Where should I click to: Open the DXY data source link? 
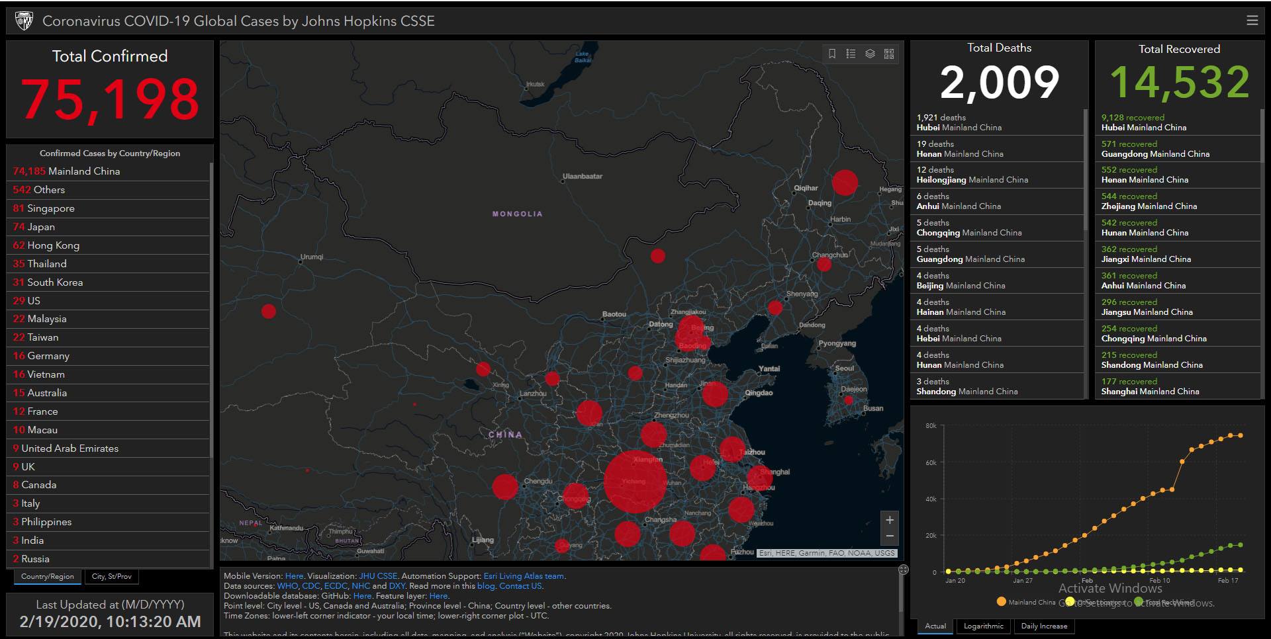pyautogui.click(x=397, y=586)
